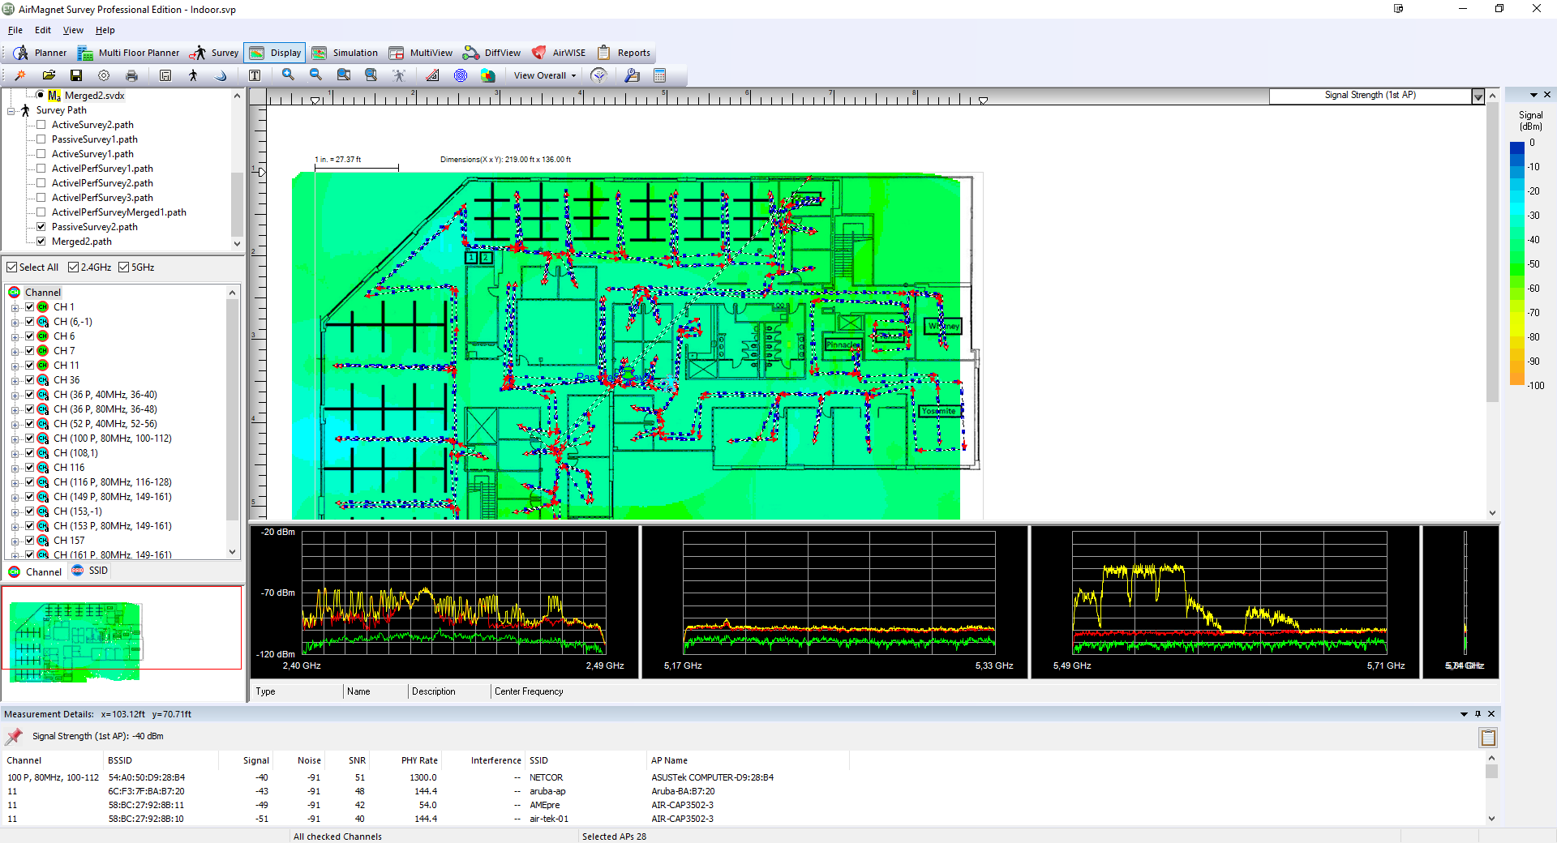The width and height of the screenshot is (1557, 843).
Task: Save the project using the floppy icon
Action: (x=76, y=75)
